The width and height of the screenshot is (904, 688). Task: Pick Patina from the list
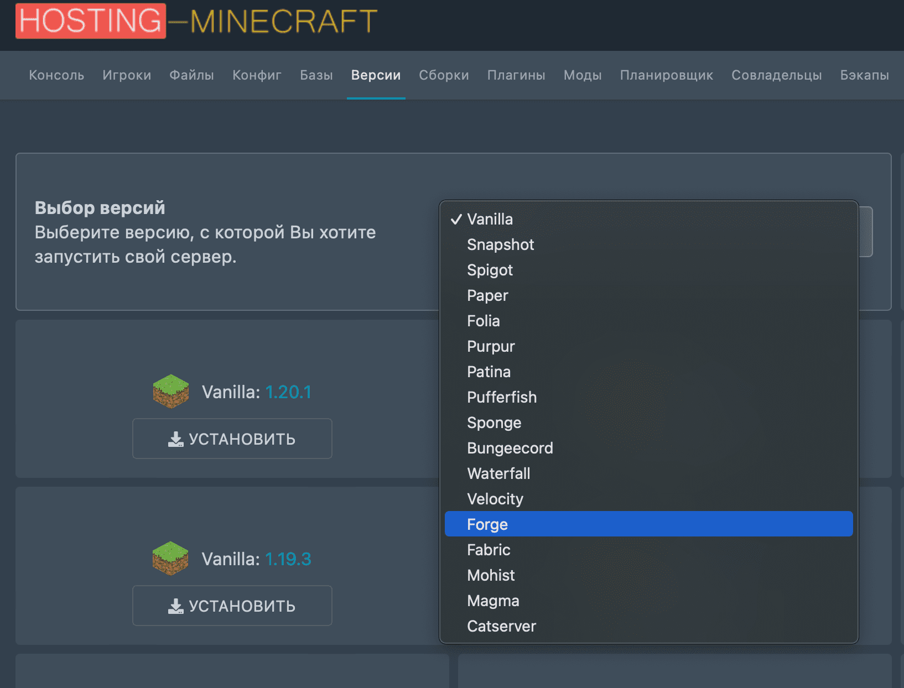[x=649, y=372]
